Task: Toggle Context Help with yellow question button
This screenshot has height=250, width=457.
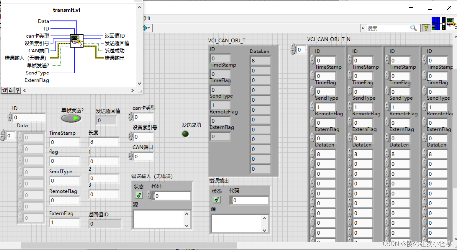Action: (426, 28)
